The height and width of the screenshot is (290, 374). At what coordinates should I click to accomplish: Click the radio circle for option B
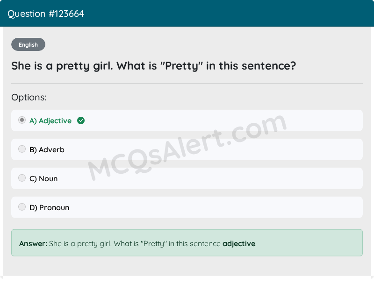22,149
